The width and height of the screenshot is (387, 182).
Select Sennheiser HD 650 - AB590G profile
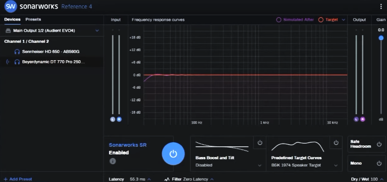52,52
